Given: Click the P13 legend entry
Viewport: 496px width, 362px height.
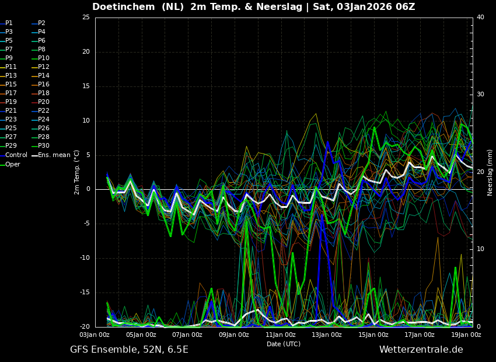Looking at the screenshot, I should (8, 76).
